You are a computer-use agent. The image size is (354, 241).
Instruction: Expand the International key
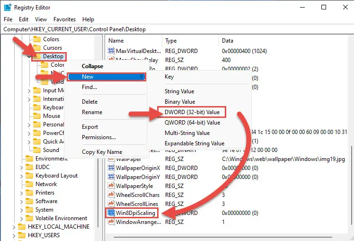point(29,99)
